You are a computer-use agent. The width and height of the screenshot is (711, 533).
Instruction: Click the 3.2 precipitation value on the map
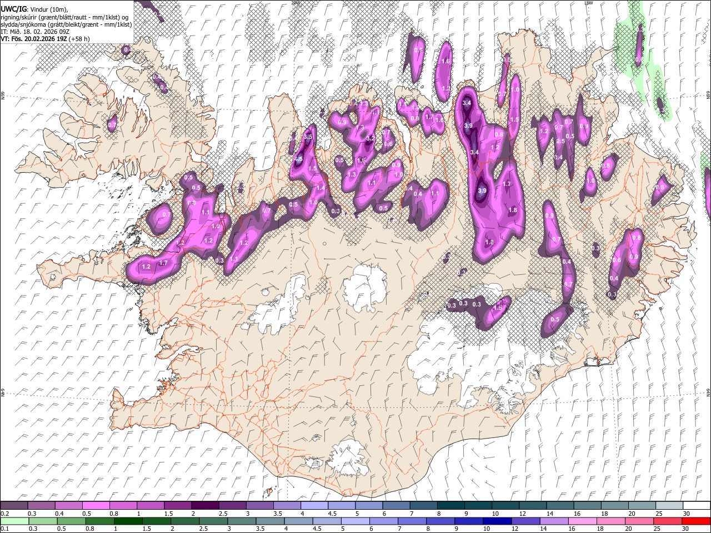370,138
